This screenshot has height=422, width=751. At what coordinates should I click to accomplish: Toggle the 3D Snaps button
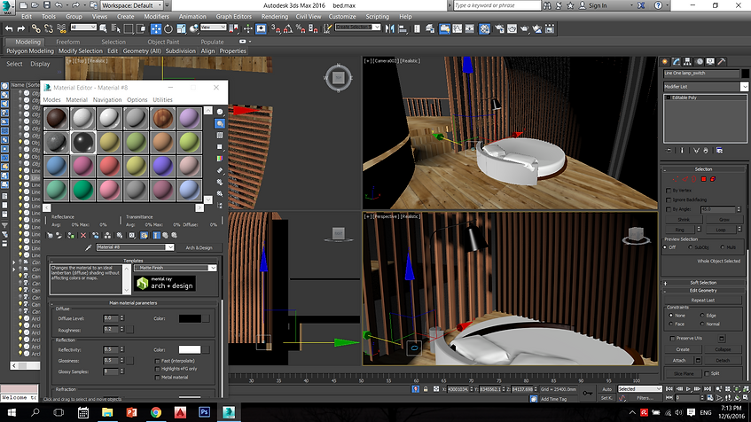[276, 28]
